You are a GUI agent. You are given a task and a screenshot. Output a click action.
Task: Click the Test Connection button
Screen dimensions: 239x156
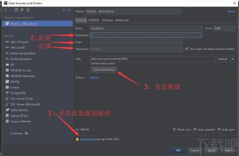tap(104, 70)
